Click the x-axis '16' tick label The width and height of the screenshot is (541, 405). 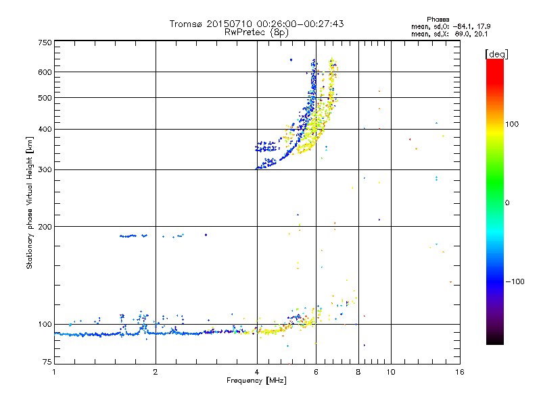point(460,372)
